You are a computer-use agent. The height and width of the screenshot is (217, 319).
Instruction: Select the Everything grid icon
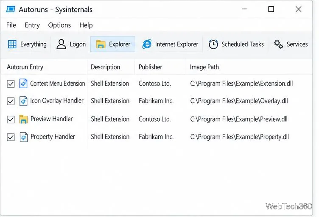pyautogui.click(x=12, y=44)
